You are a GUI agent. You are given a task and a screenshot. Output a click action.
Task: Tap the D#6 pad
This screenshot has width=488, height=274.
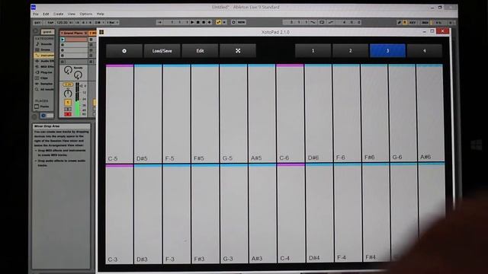point(318,113)
